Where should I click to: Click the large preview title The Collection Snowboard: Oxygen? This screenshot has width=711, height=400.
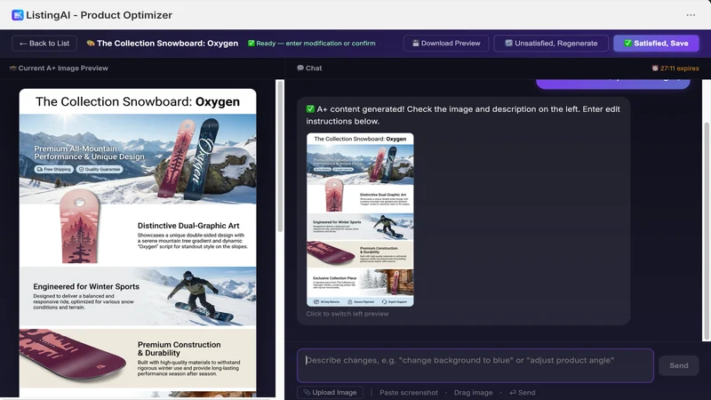[x=138, y=101]
